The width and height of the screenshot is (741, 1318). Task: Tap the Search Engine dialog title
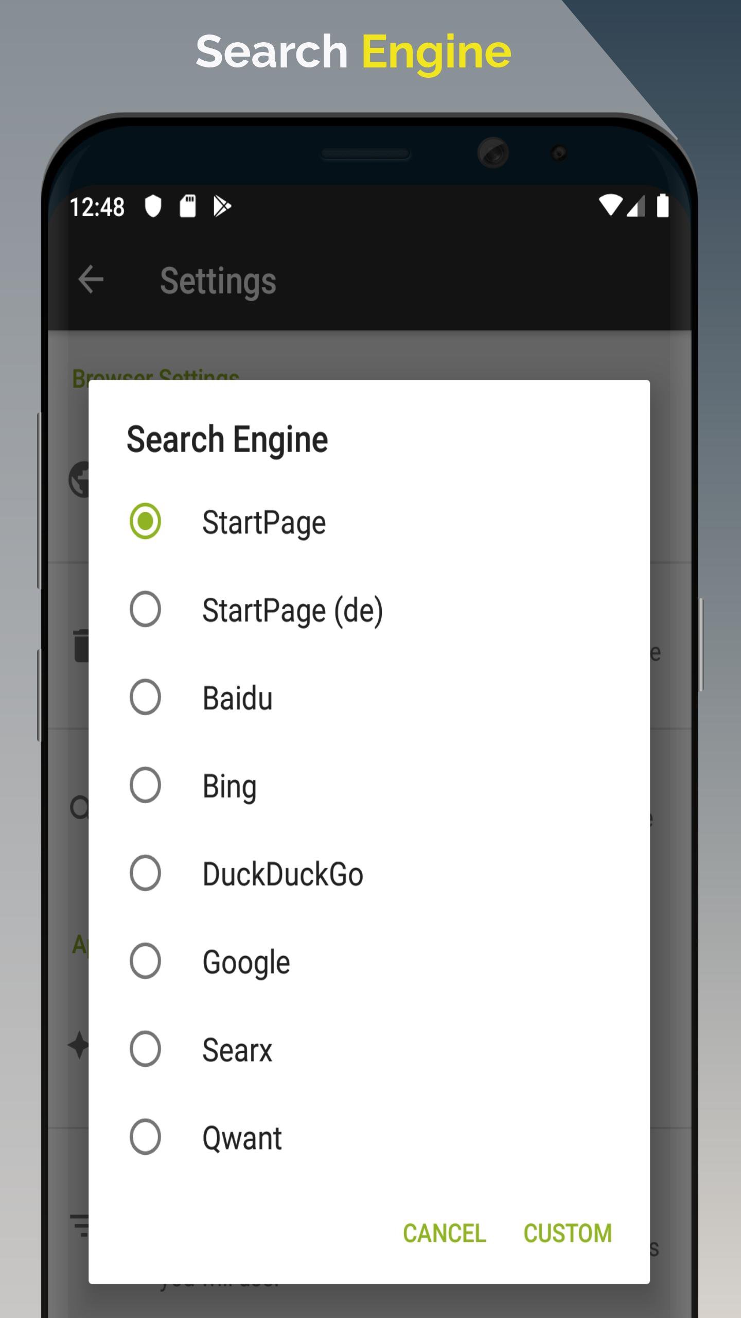pyautogui.click(x=227, y=440)
